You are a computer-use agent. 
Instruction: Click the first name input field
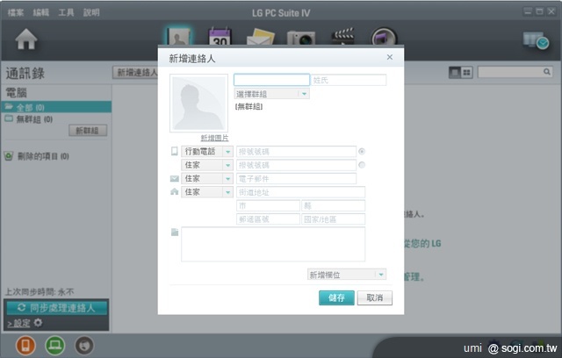point(271,80)
